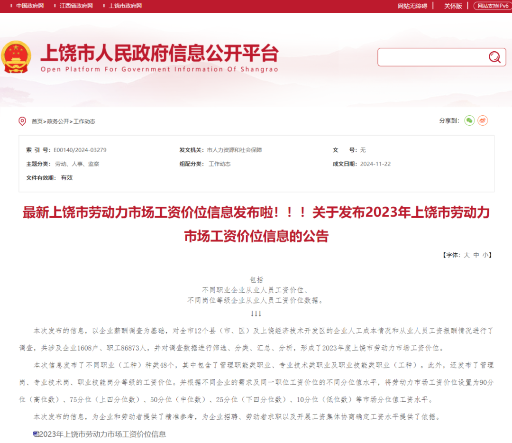Select 大 to enlarge the font size

(x=466, y=255)
